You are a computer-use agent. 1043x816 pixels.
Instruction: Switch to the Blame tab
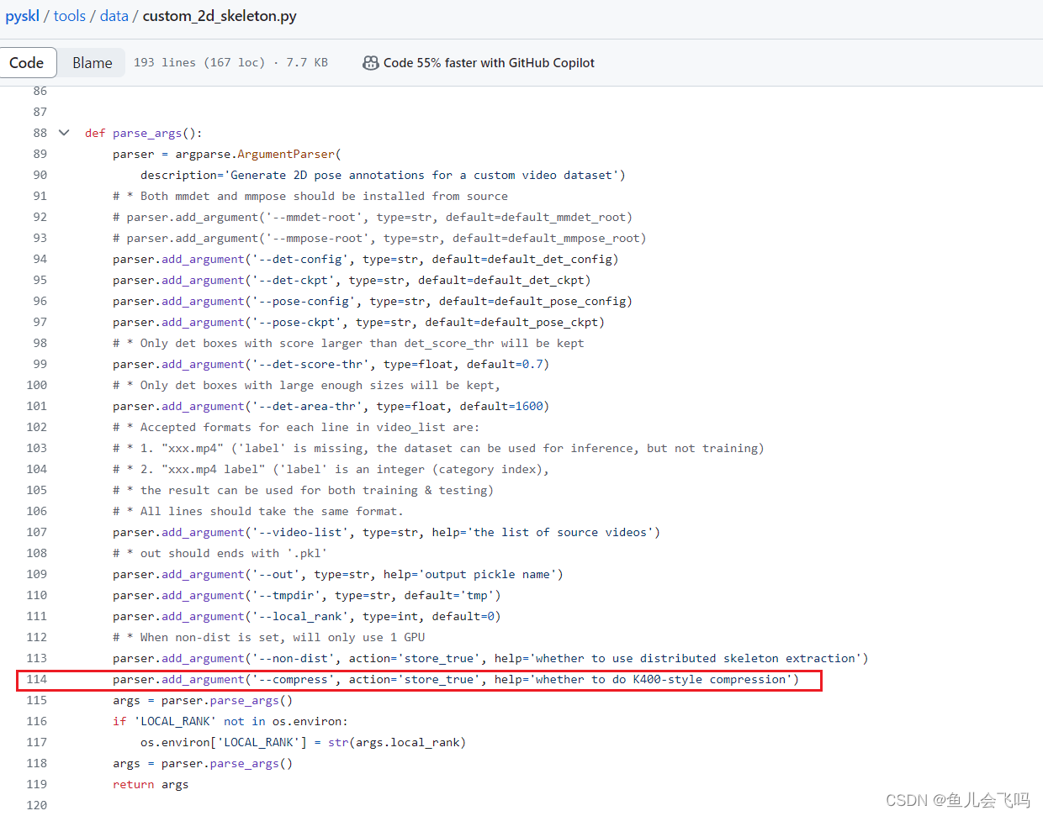pos(92,62)
